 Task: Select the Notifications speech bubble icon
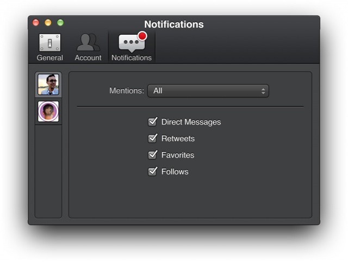click(x=131, y=43)
